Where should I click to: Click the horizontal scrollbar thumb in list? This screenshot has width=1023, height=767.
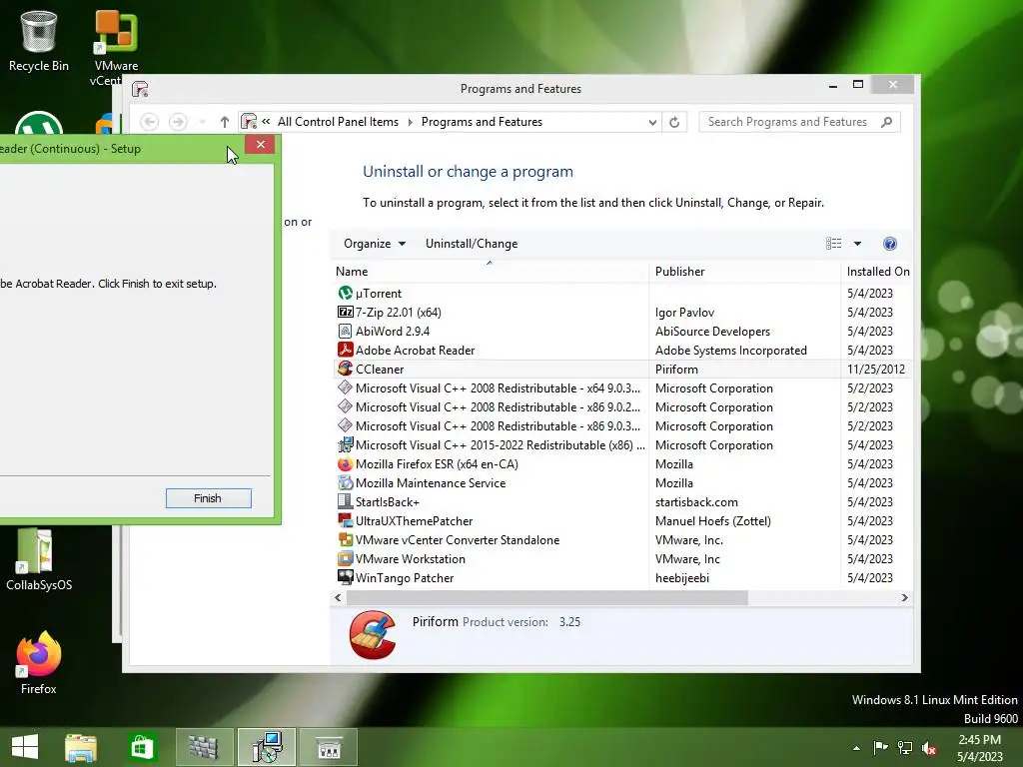pyautogui.click(x=546, y=598)
